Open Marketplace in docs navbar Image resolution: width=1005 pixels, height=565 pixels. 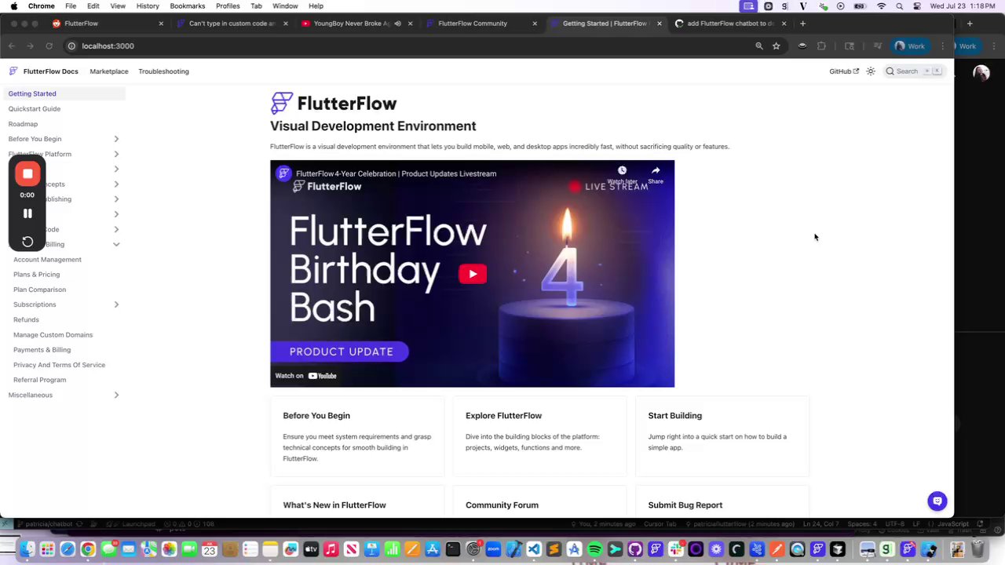[x=109, y=71]
